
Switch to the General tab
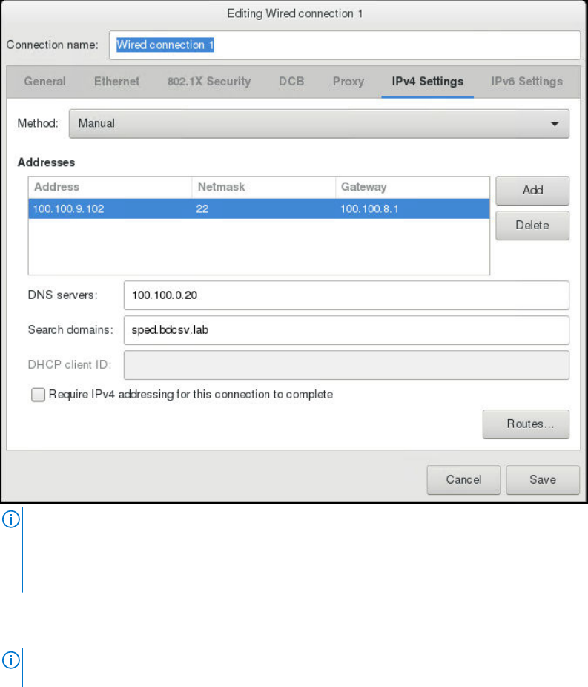pos(44,82)
